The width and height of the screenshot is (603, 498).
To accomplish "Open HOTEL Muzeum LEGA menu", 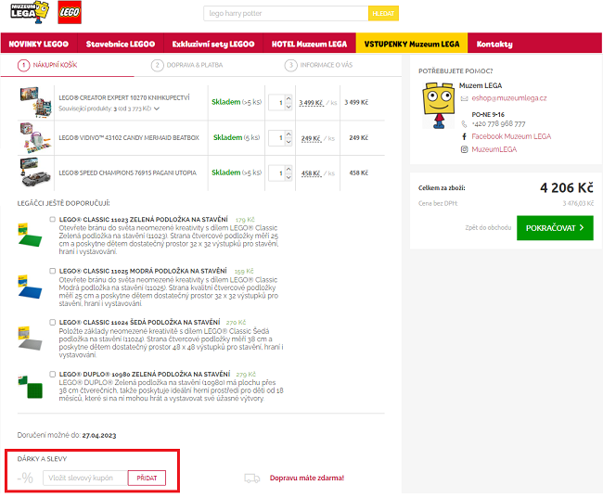I will click(310, 44).
